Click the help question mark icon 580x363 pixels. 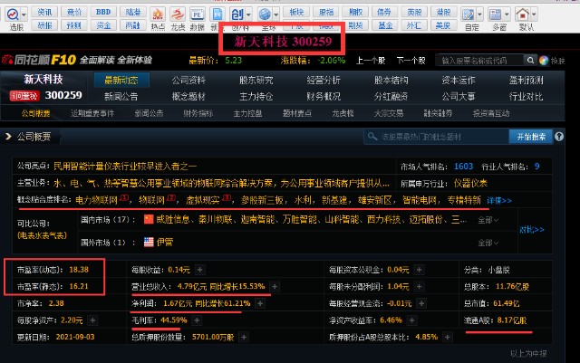(559, 137)
